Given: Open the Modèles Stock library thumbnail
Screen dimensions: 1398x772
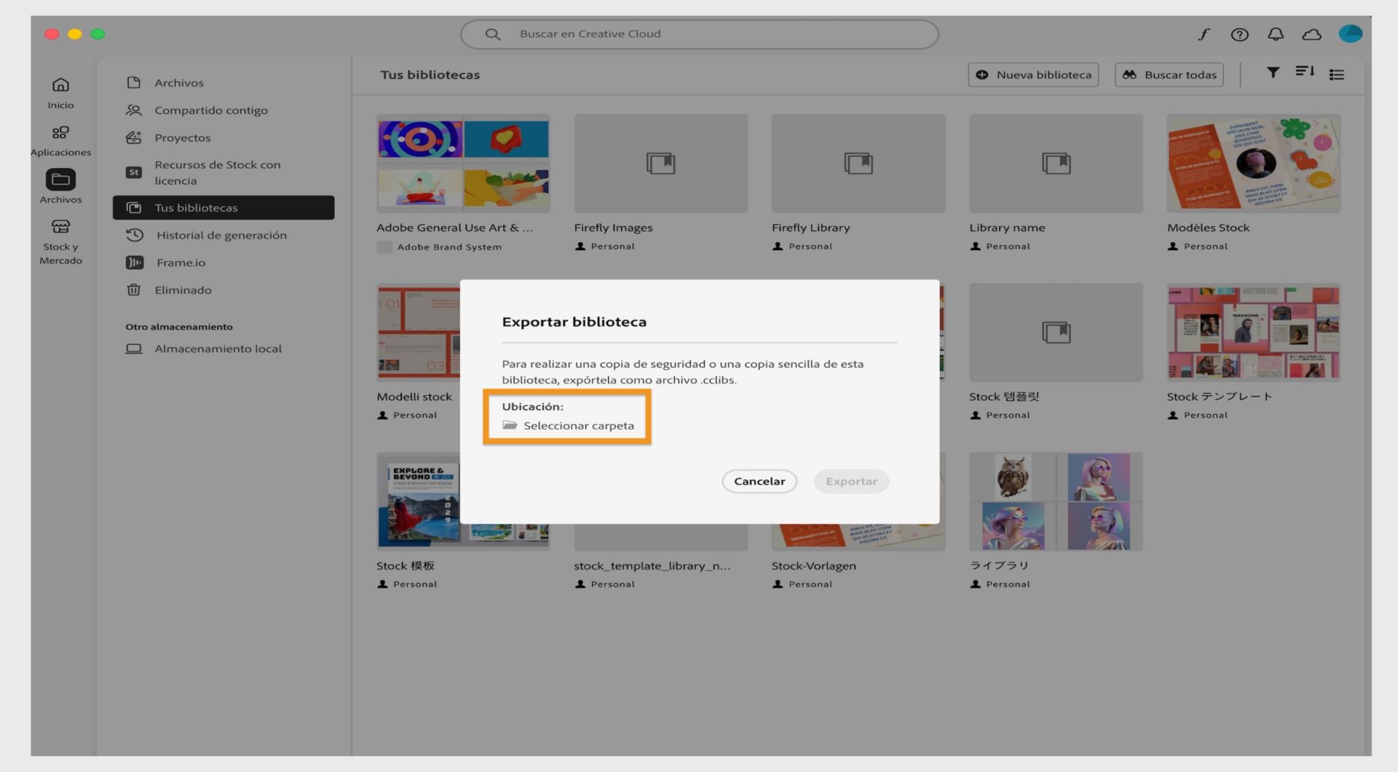Looking at the screenshot, I should [x=1253, y=163].
